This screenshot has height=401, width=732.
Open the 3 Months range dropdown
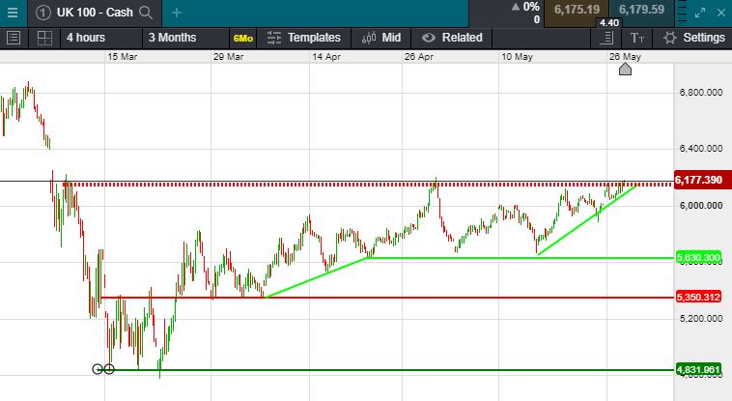(x=184, y=38)
